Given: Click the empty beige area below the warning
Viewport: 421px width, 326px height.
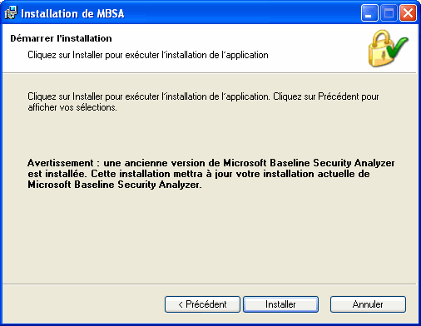Looking at the screenshot, I should [210, 235].
